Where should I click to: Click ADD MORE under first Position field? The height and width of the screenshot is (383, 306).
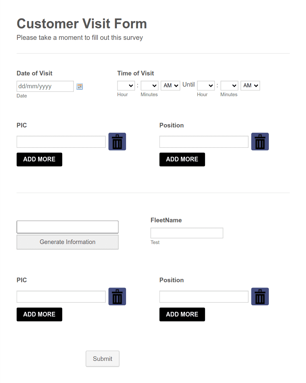pyautogui.click(x=182, y=159)
